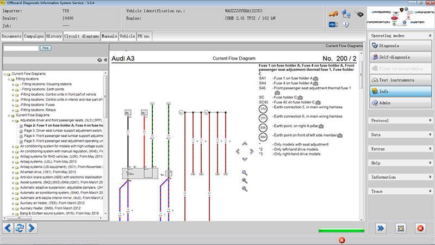This screenshot has width=435, height=245.
Task: Expand Fitting locations: Relays tree node
Action: click(13, 111)
